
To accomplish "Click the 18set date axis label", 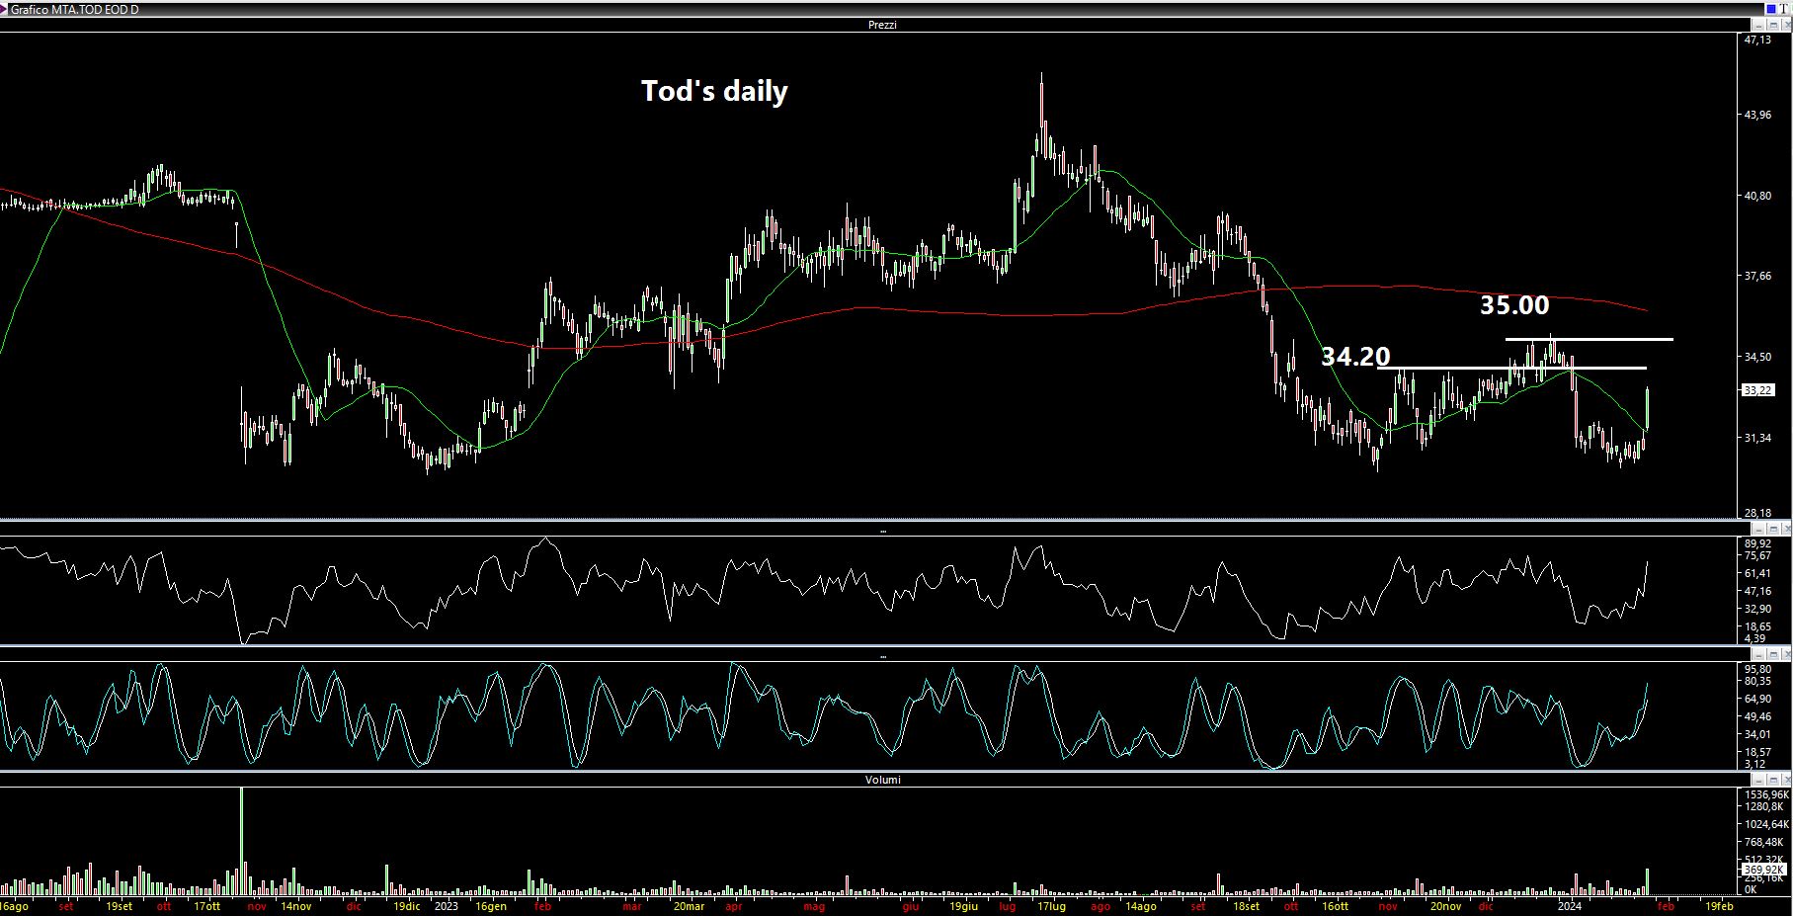I will [1245, 906].
